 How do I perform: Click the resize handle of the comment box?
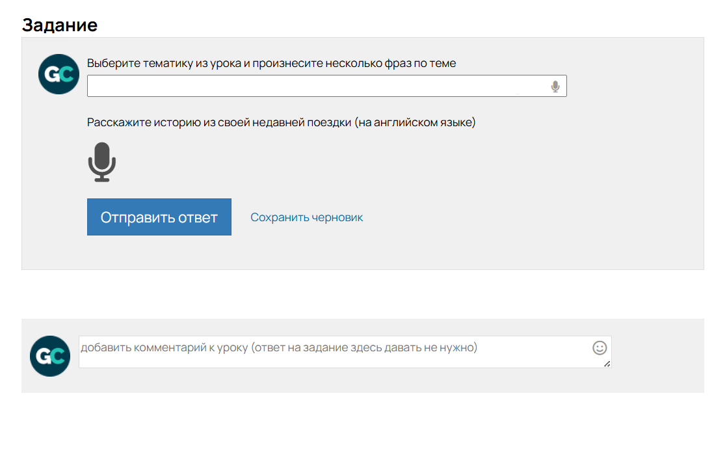click(607, 364)
